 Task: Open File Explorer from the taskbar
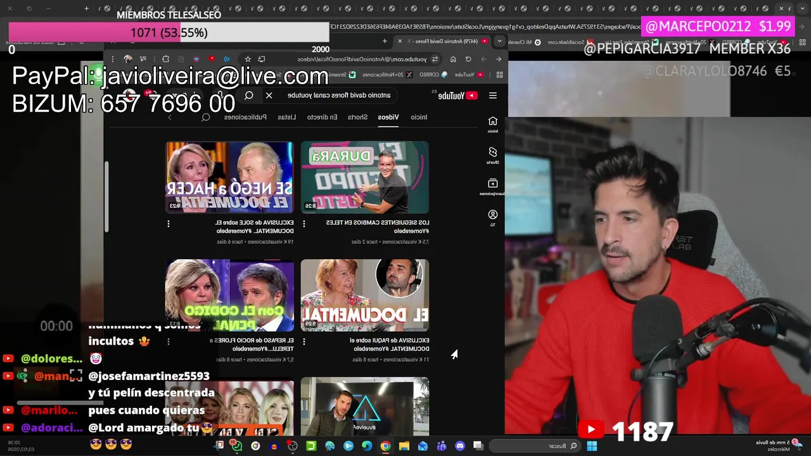click(x=404, y=446)
